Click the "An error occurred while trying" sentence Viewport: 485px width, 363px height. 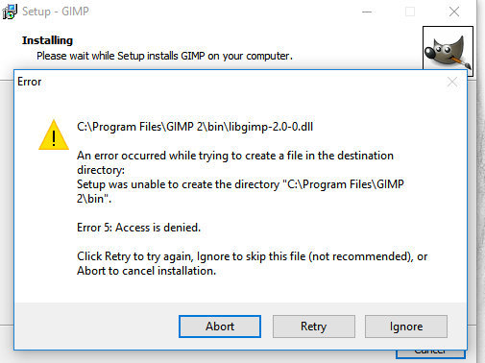tap(235, 162)
